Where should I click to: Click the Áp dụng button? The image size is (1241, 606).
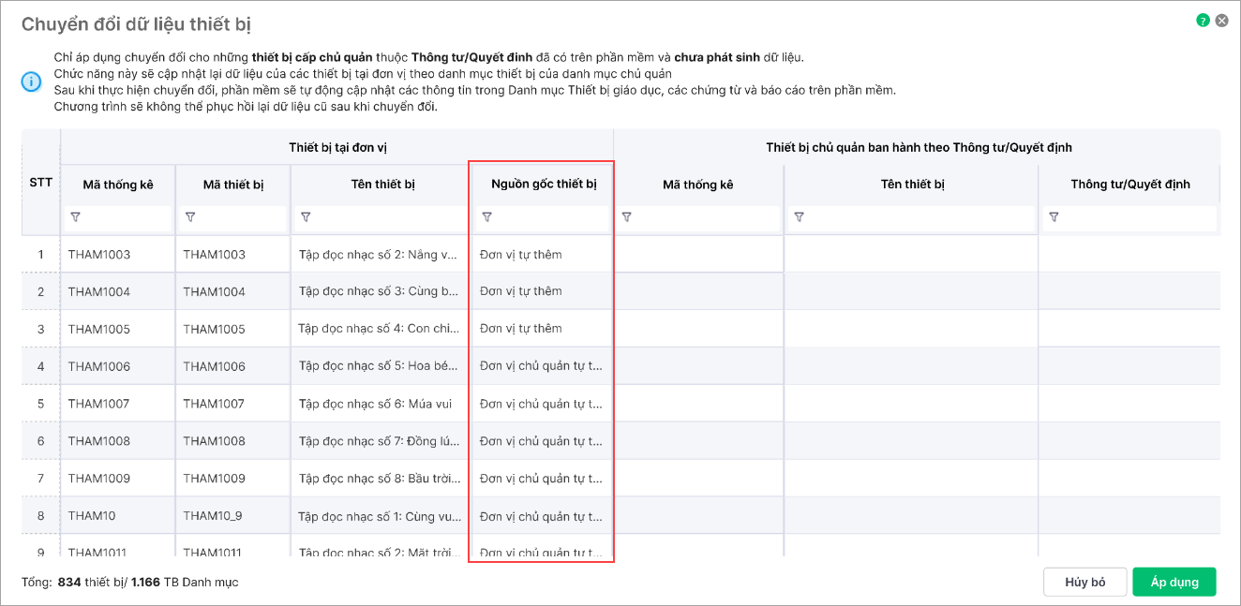[x=1174, y=582]
